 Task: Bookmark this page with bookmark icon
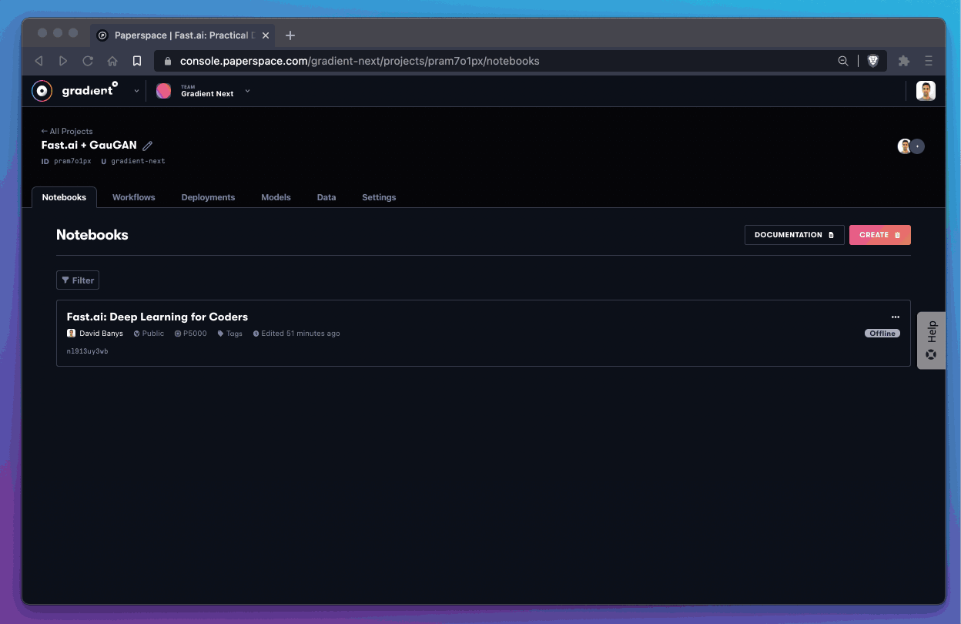(x=137, y=61)
